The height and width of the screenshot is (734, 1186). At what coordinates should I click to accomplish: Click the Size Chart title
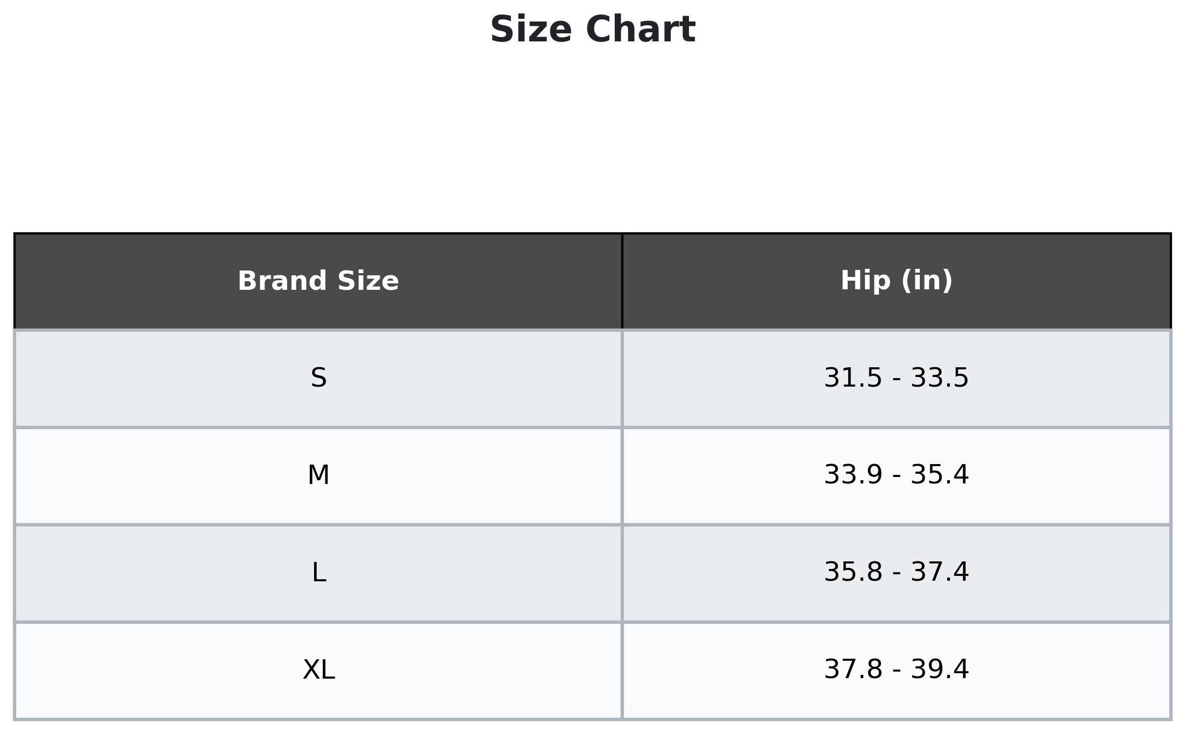point(593,30)
